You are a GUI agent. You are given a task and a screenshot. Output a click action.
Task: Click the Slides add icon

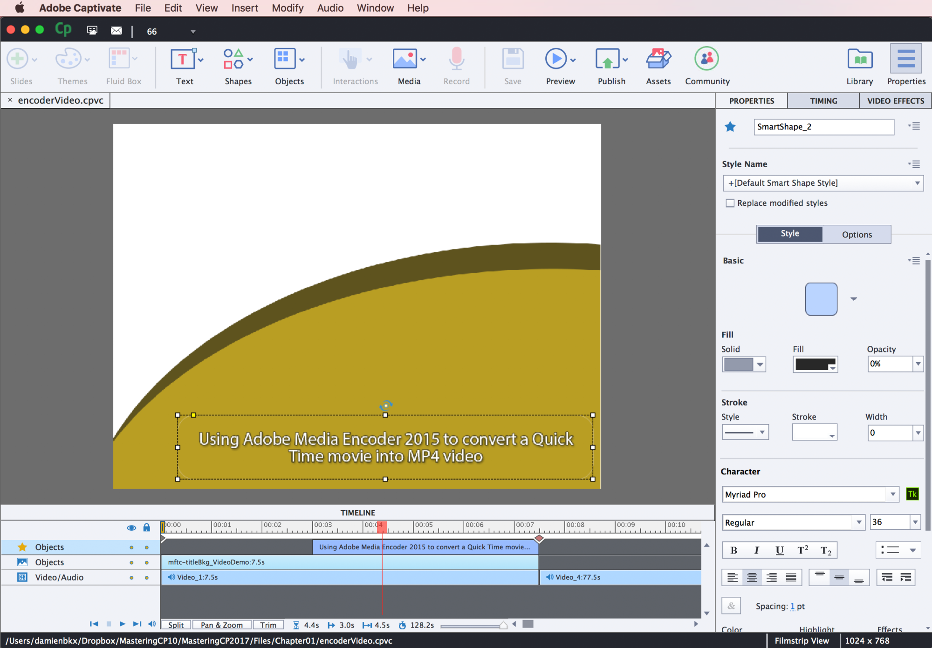17,59
